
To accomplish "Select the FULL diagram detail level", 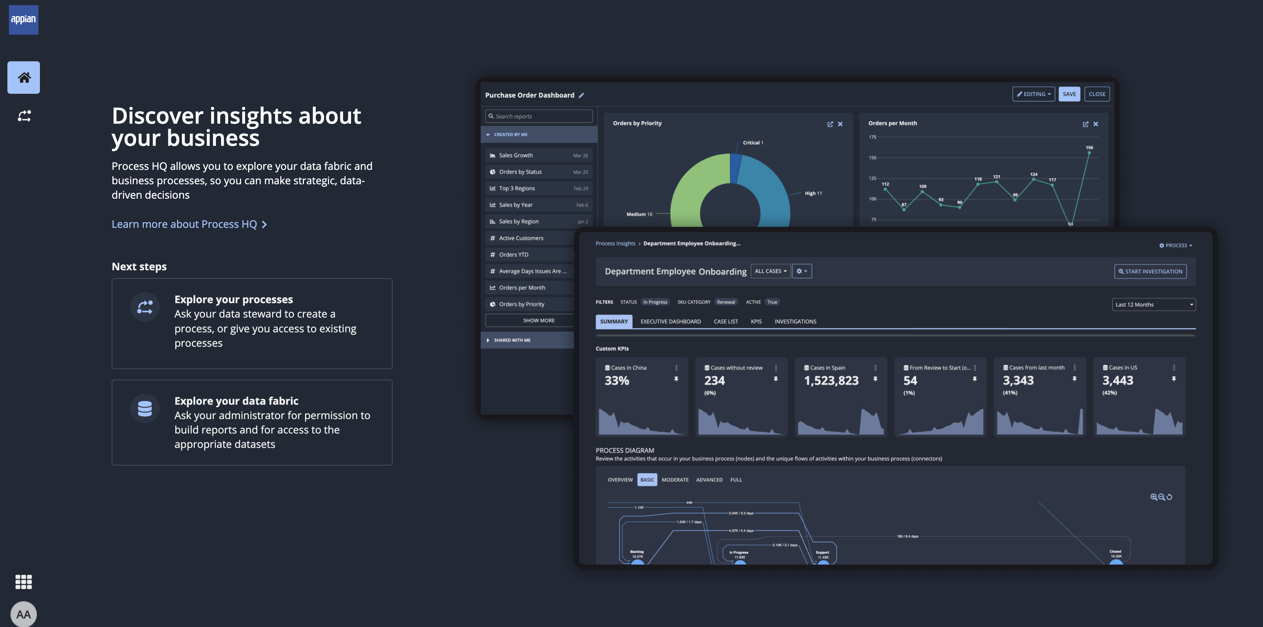I will point(736,480).
